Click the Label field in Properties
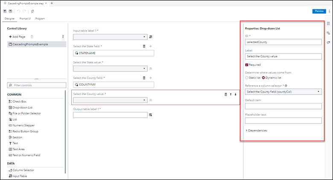Screen dimensions: 333x180 (x=283, y=56)
